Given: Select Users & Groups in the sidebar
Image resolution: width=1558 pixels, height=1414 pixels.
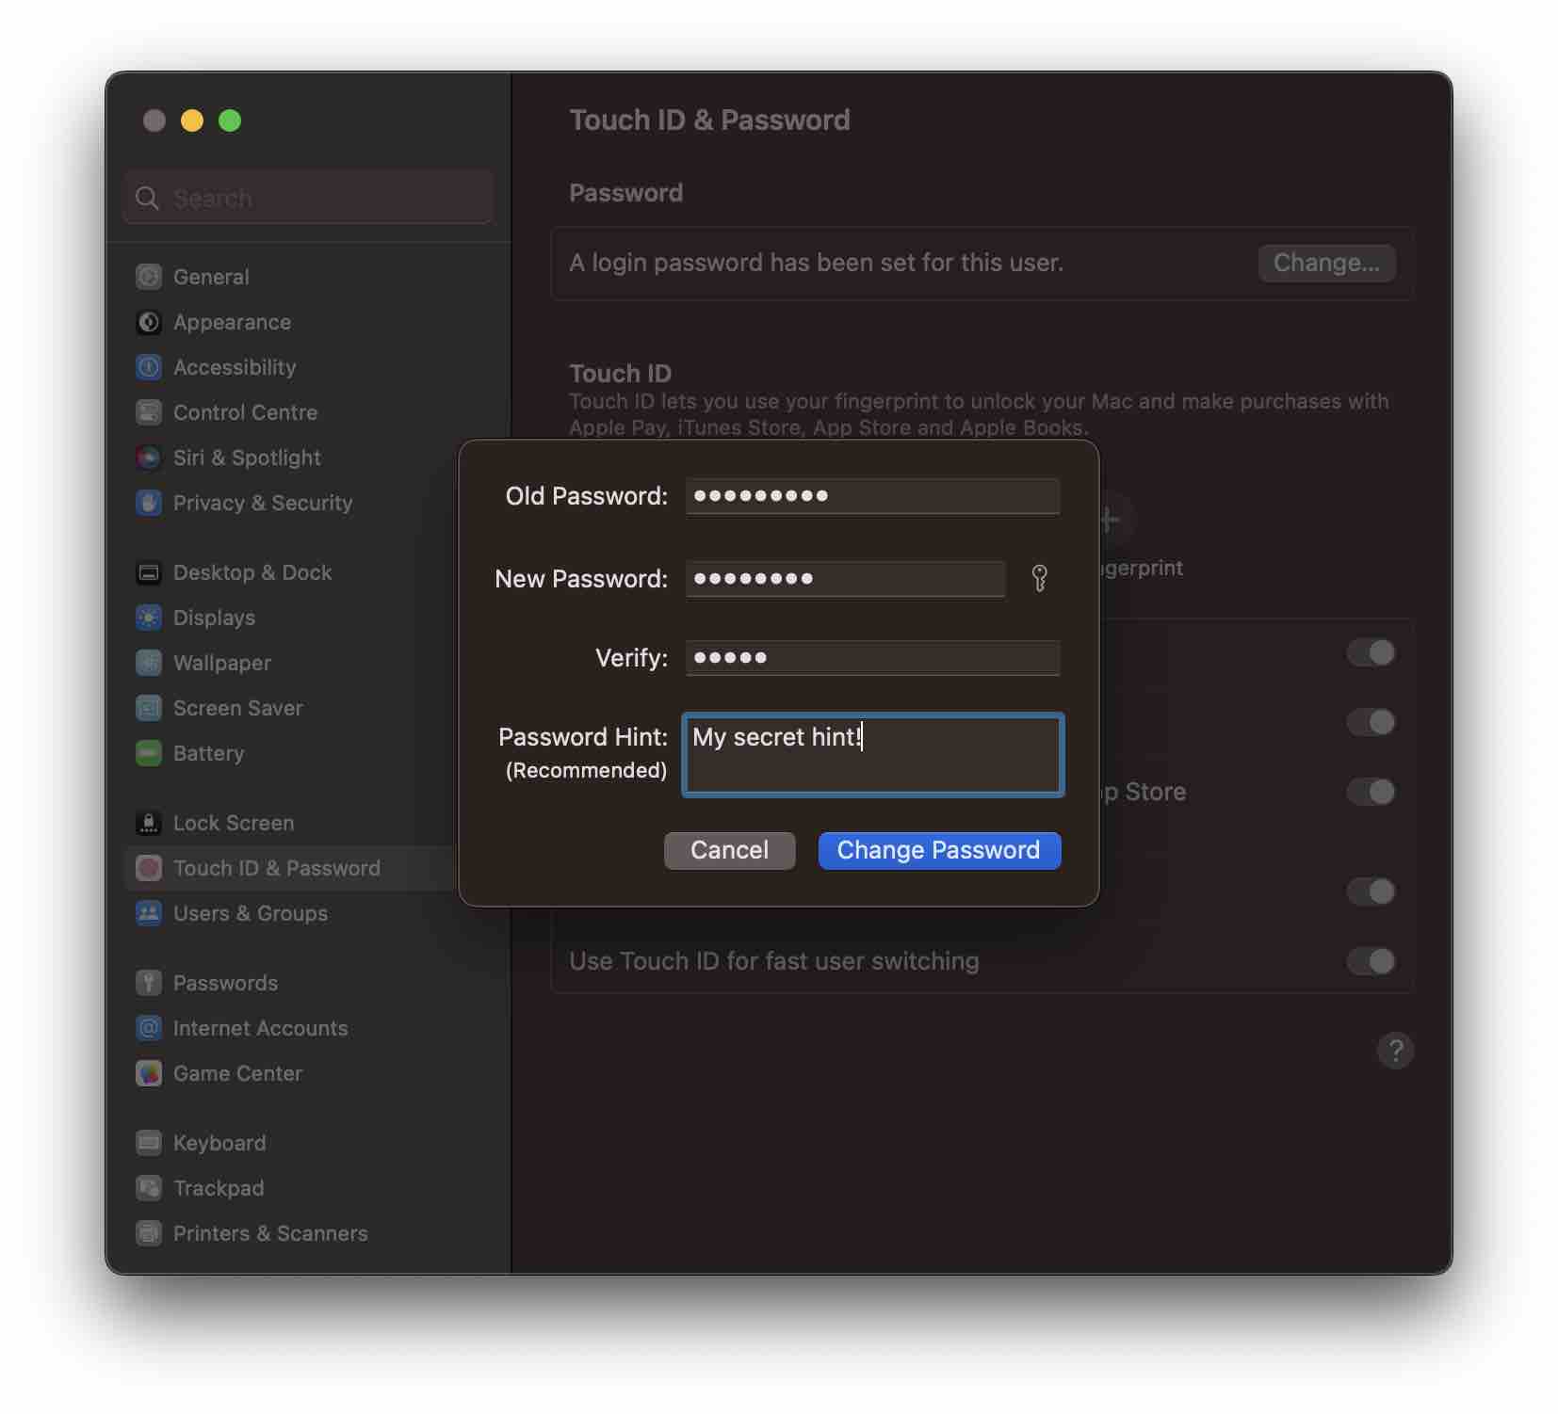Looking at the screenshot, I should coord(250,913).
